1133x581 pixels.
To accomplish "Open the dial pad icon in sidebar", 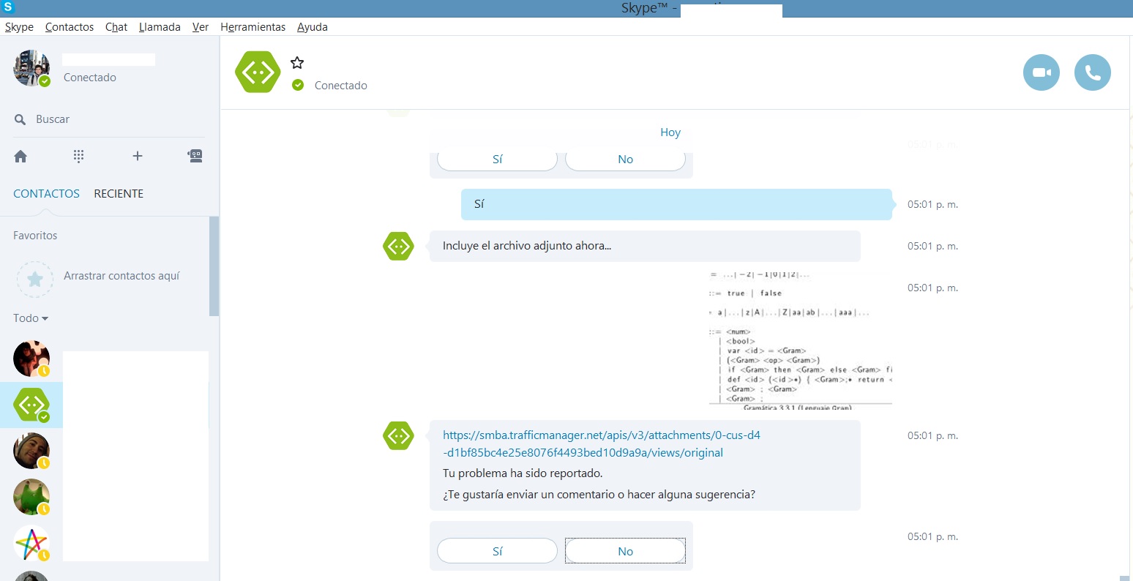I will click(78, 156).
